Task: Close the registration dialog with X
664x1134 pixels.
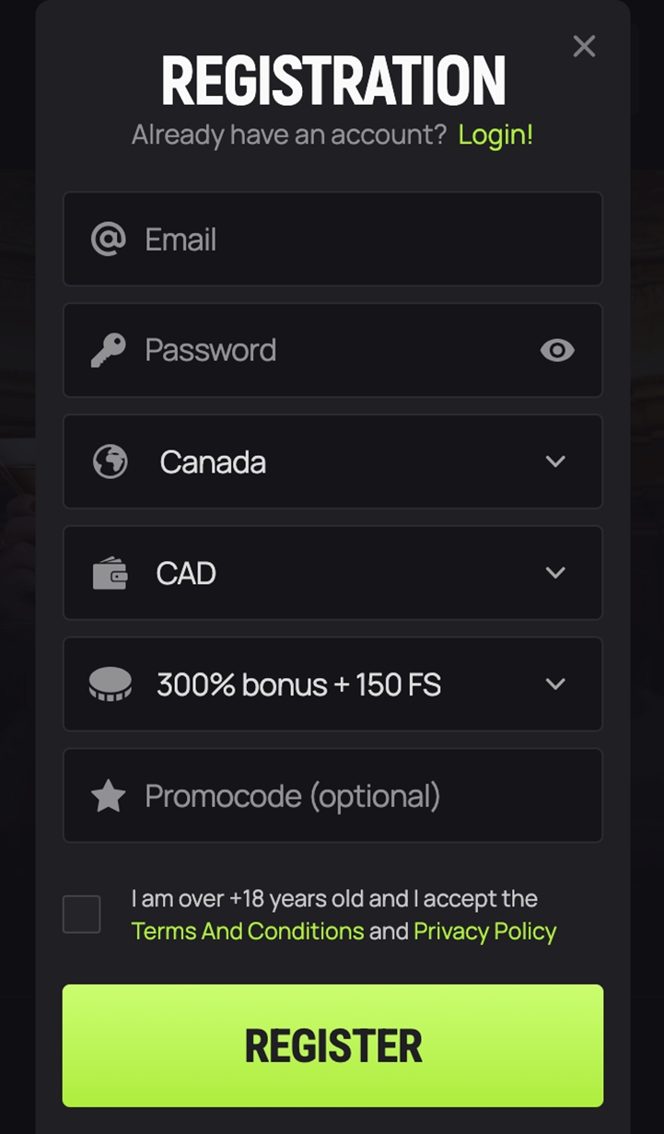Action: click(584, 46)
